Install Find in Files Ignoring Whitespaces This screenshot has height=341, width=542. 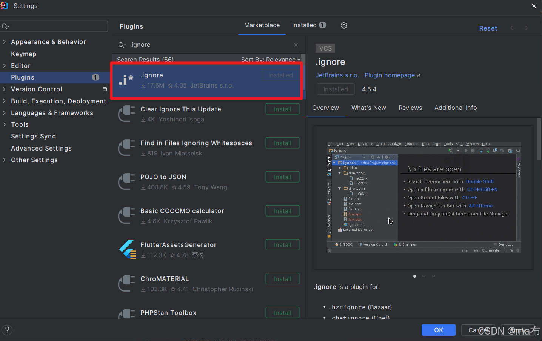point(282,143)
